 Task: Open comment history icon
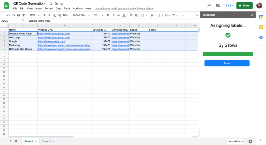tap(218, 6)
